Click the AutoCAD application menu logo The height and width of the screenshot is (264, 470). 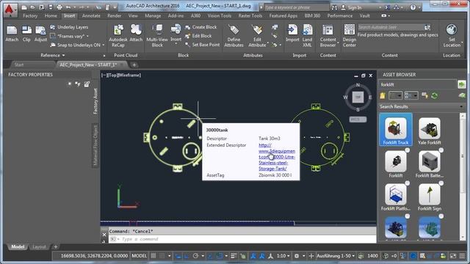pyautogui.click(x=10, y=10)
